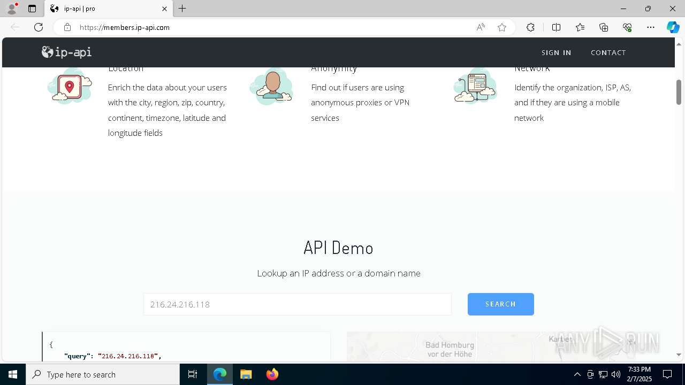685x385 pixels.
Task: Open the Collections panel
Action: [x=604, y=27]
